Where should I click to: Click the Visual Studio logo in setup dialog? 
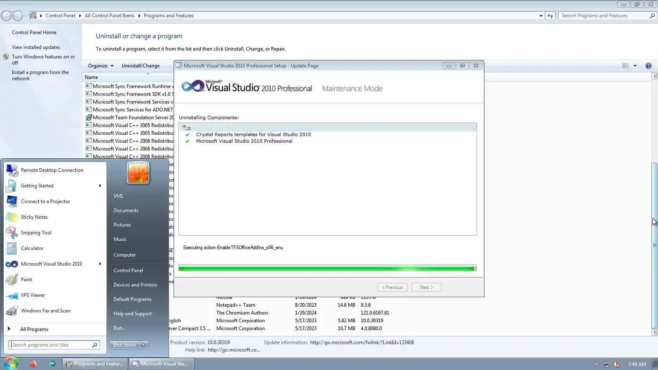[x=193, y=86]
